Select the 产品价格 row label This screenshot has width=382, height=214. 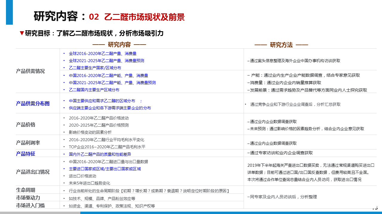pos(26,125)
